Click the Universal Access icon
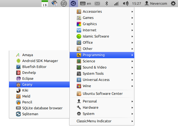The height and width of the screenshot is (127, 178). click(79, 80)
